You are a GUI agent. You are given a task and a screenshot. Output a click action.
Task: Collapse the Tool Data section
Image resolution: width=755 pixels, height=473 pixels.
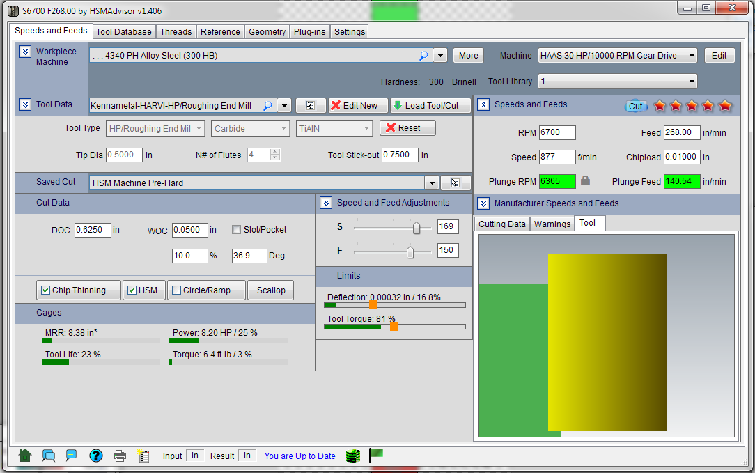pyautogui.click(x=25, y=104)
